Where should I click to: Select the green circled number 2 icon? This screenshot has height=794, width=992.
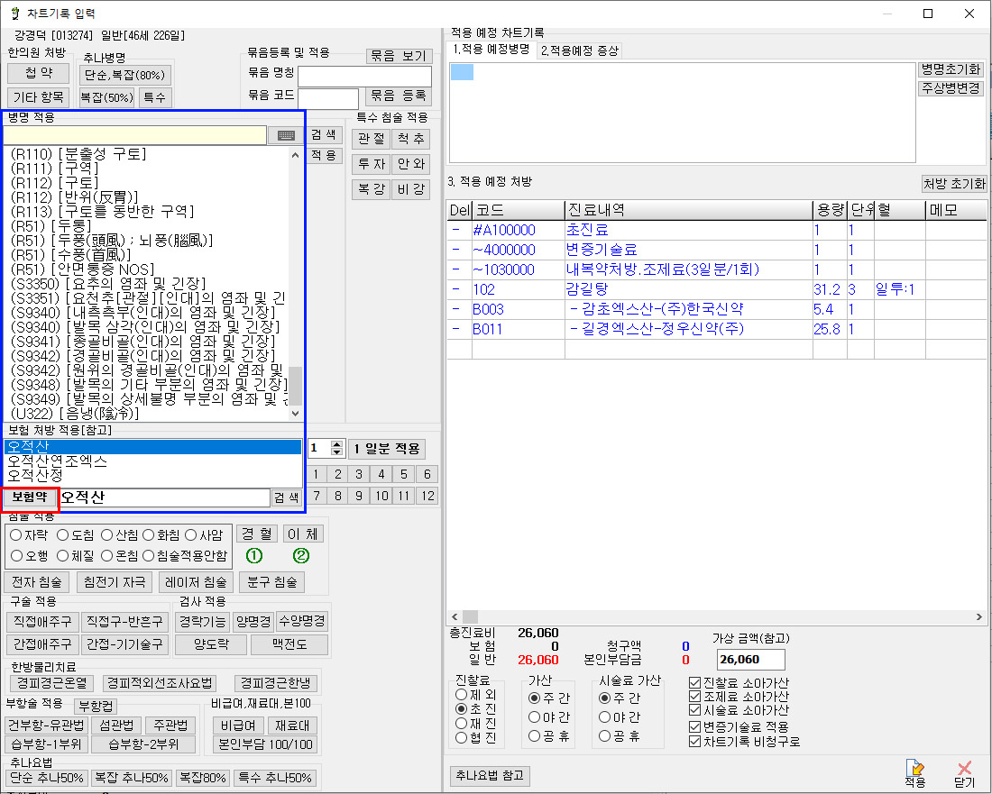[x=301, y=555]
